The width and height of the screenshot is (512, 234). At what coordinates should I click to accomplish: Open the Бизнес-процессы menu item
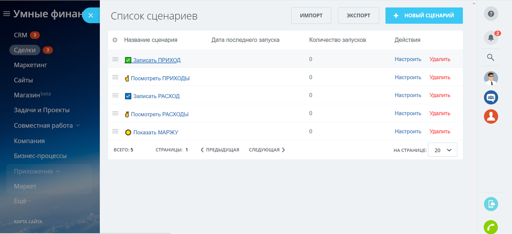[40, 156]
